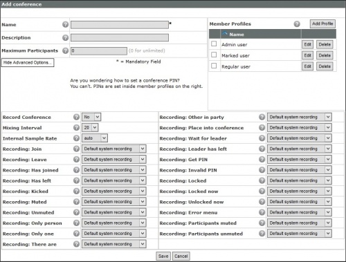Collapse with Hide Advanced Options button
The image size is (346, 262).
coord(28,63)
